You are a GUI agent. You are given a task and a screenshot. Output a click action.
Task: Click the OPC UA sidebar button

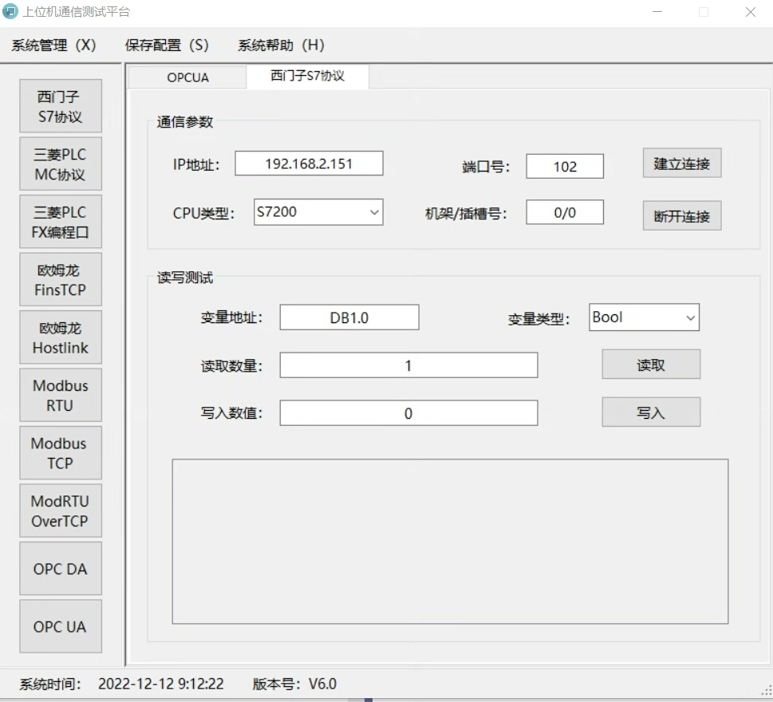tap(61, 626)
